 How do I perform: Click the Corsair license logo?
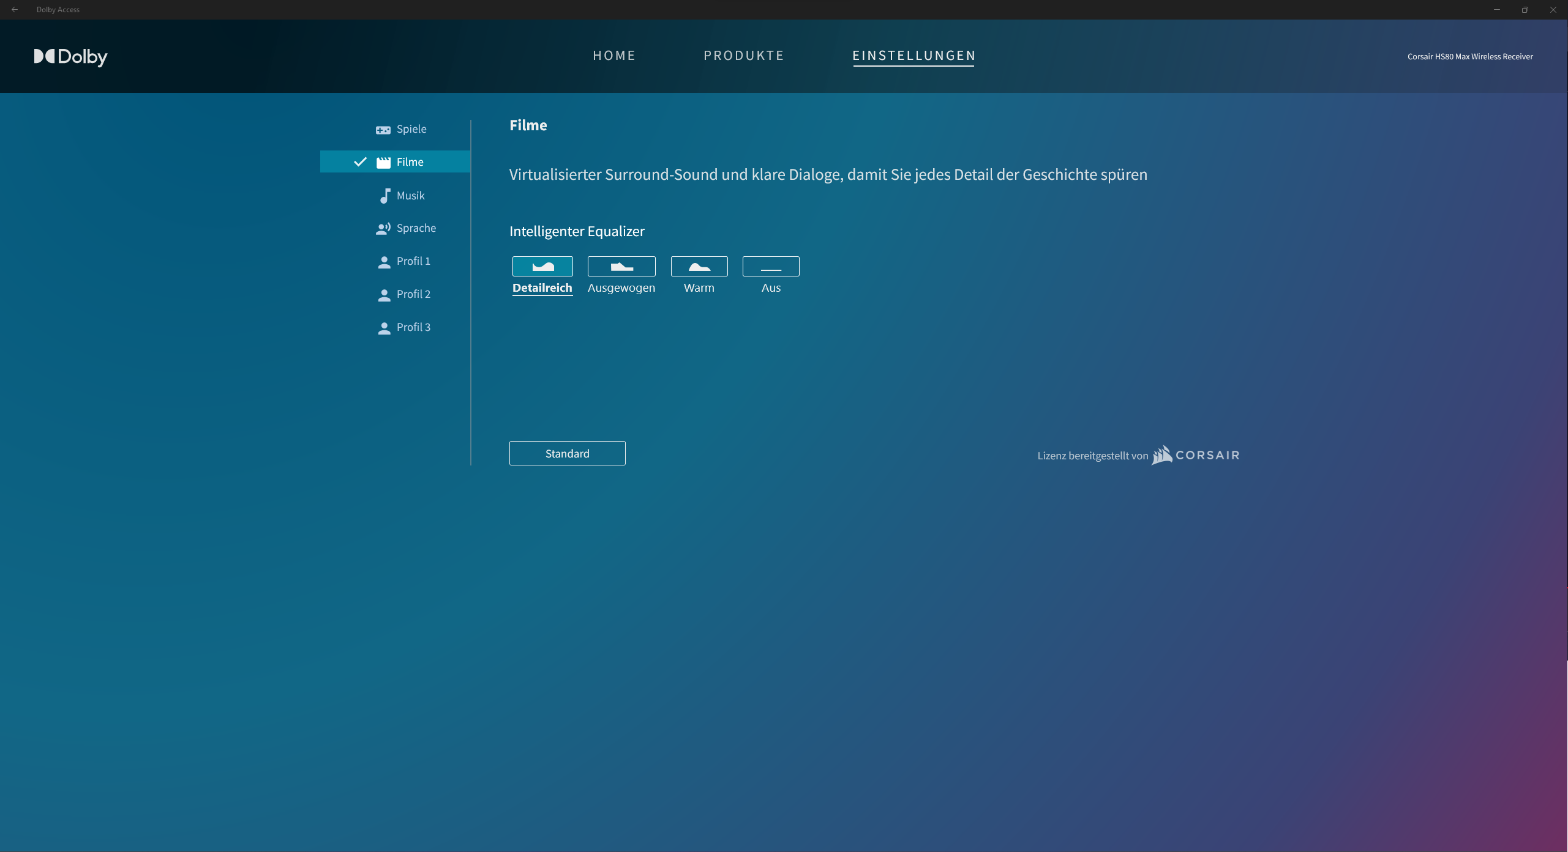tap(1196, 455)
